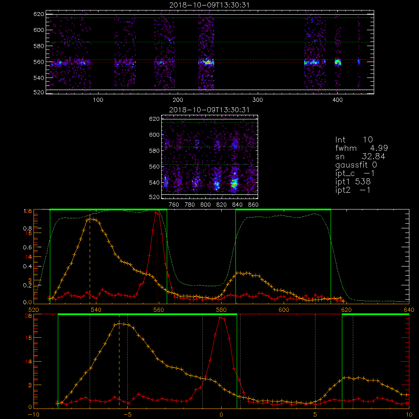Click x-axis label -5 on bottom plot
Image resolution: width=419 pixels, height=419 pixels.
click(127, 414)
